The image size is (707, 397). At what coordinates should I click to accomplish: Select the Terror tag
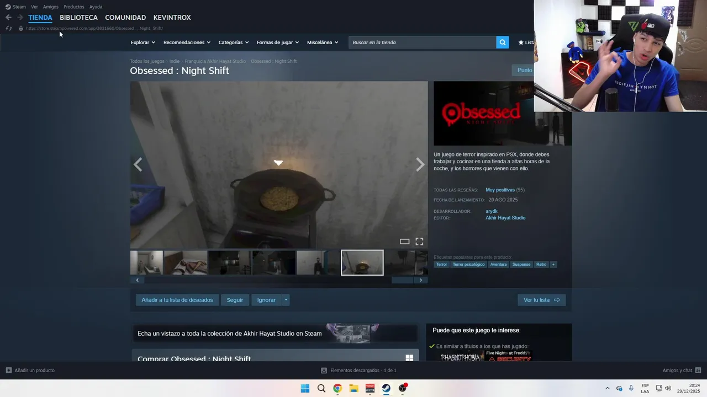tap(441, 264)
